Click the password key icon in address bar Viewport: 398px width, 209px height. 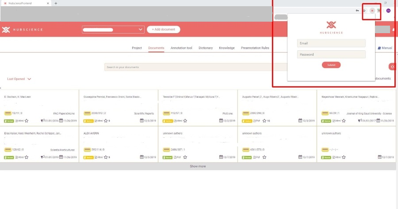pyautogui.click(x=357, y=11)
